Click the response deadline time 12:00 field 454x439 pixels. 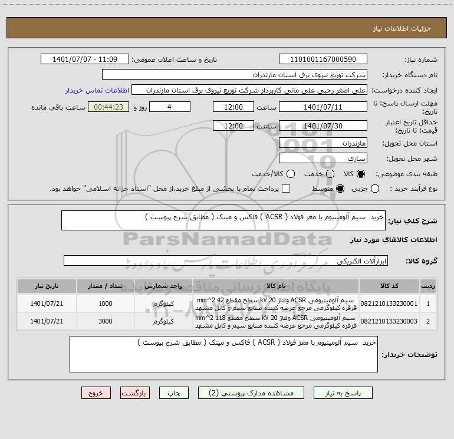[233, 107]
